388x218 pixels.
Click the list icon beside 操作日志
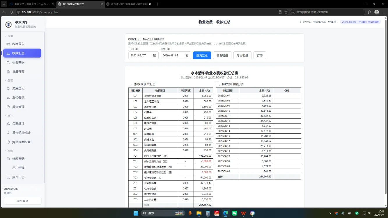click(x=8, y=177)
